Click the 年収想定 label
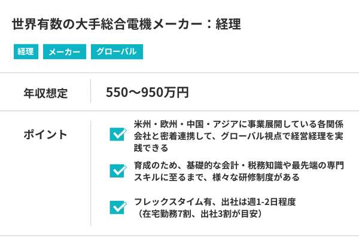Screen dimensions: 359x251 (45, 93)
